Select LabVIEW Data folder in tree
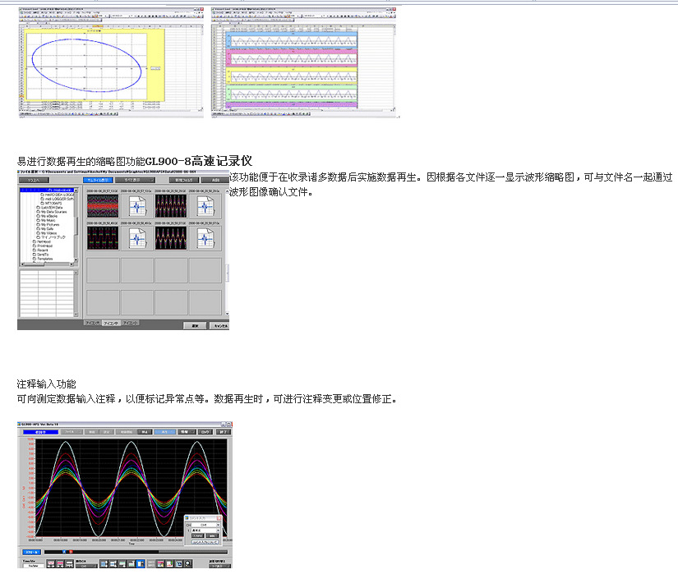 pyautogui.click(x=50, y=207)
